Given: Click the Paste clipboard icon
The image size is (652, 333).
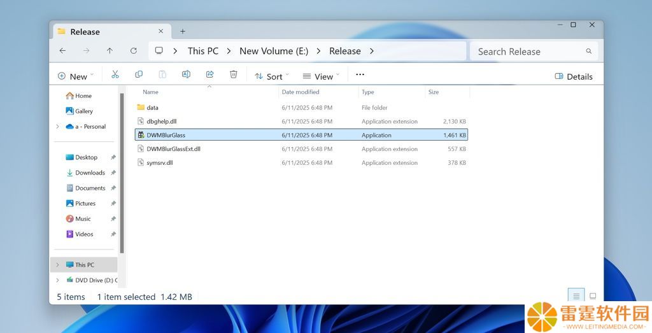Looking at the screenshot, I should click(162, 74).
